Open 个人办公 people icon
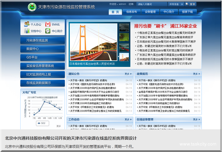Viewport: 222px width, 152px height. (x=27, y=24)
